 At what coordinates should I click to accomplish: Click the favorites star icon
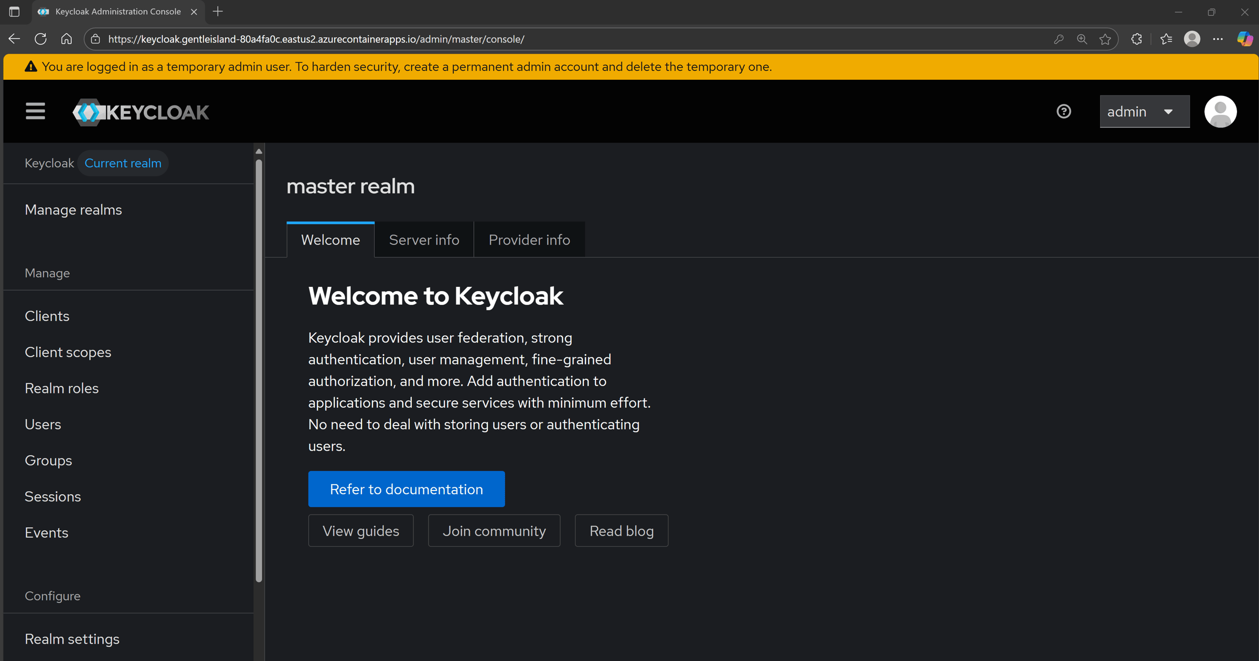pos(1105,39)
